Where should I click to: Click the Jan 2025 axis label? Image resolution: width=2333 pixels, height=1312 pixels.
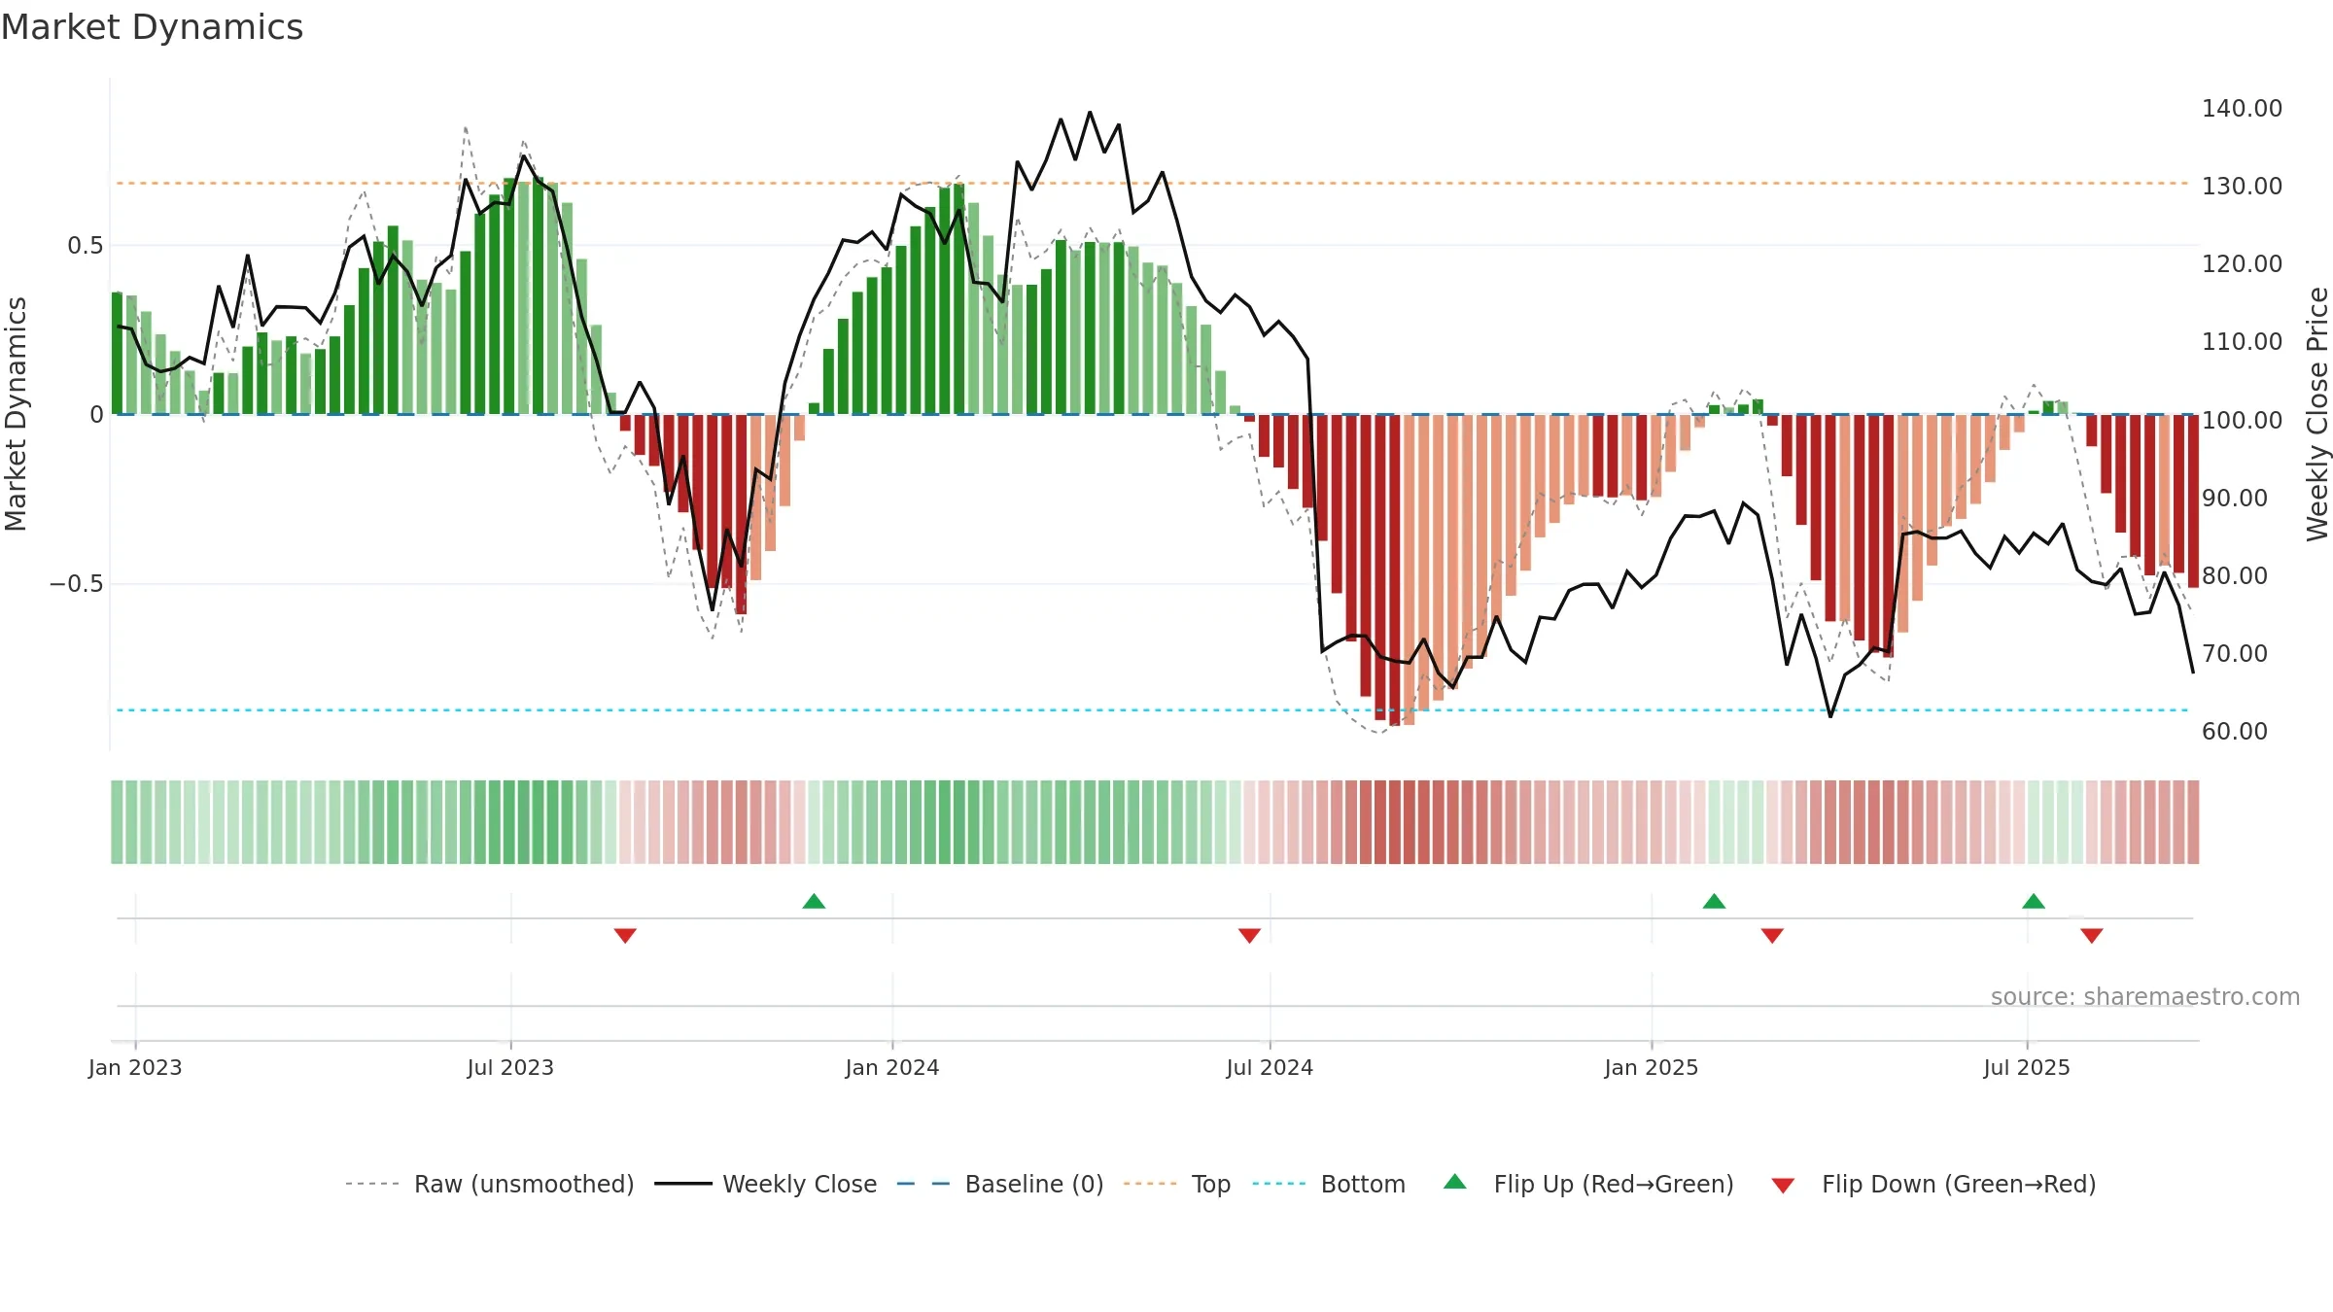coord(1652,1067)
